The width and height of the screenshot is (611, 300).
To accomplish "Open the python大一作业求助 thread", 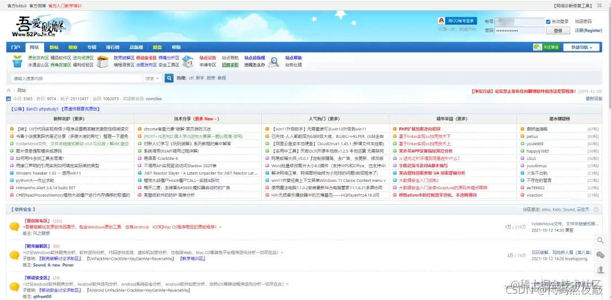I will pyautogui.click(x=35, y=181).
